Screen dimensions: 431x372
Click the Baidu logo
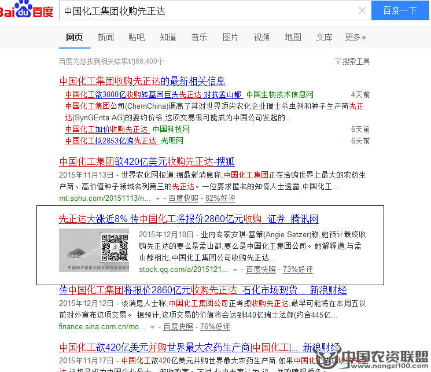point(27,10)
